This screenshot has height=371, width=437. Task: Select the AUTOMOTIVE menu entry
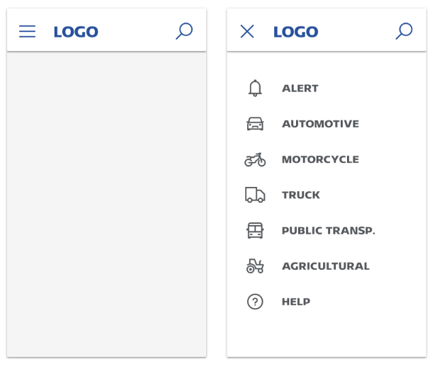321,124
